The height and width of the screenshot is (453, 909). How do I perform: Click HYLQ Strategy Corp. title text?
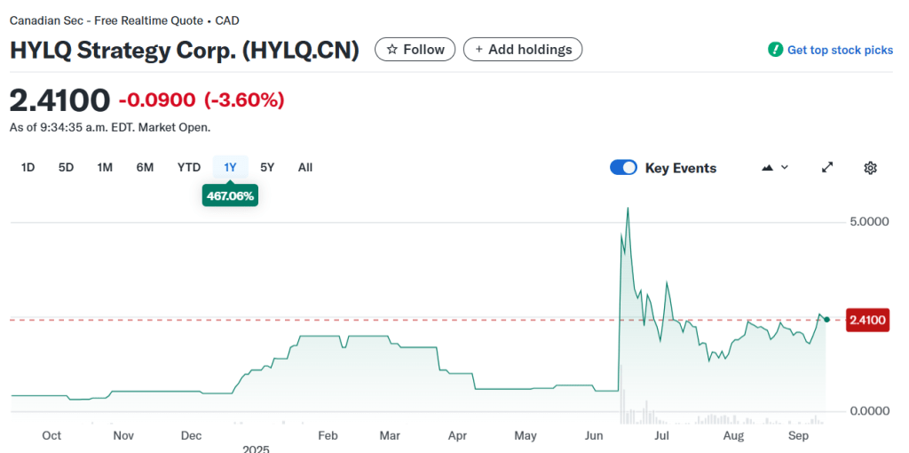coord(185,51)
